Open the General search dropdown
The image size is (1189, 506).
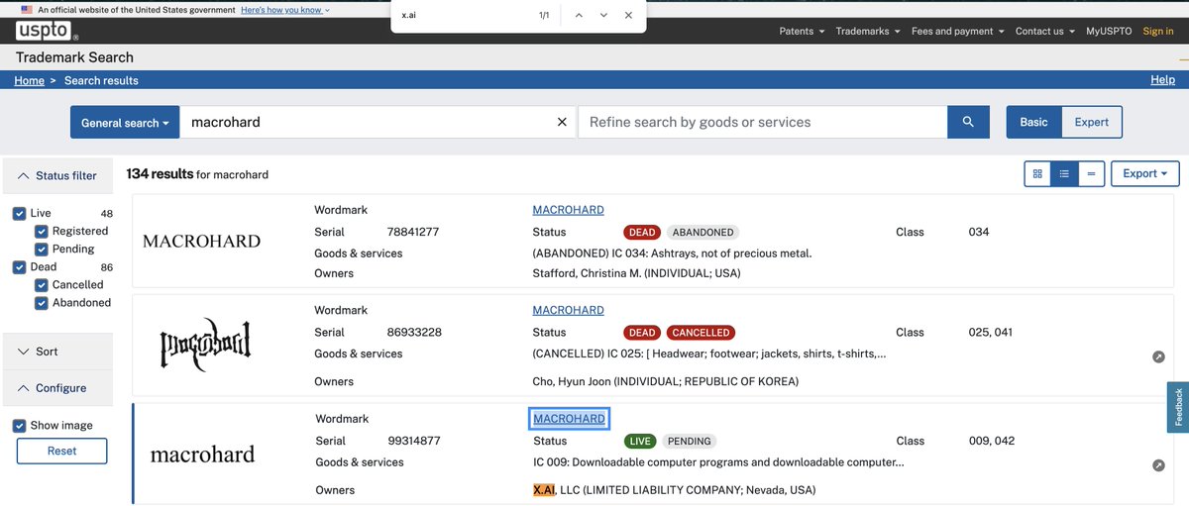pyautogui.click(x=125, y=123)
